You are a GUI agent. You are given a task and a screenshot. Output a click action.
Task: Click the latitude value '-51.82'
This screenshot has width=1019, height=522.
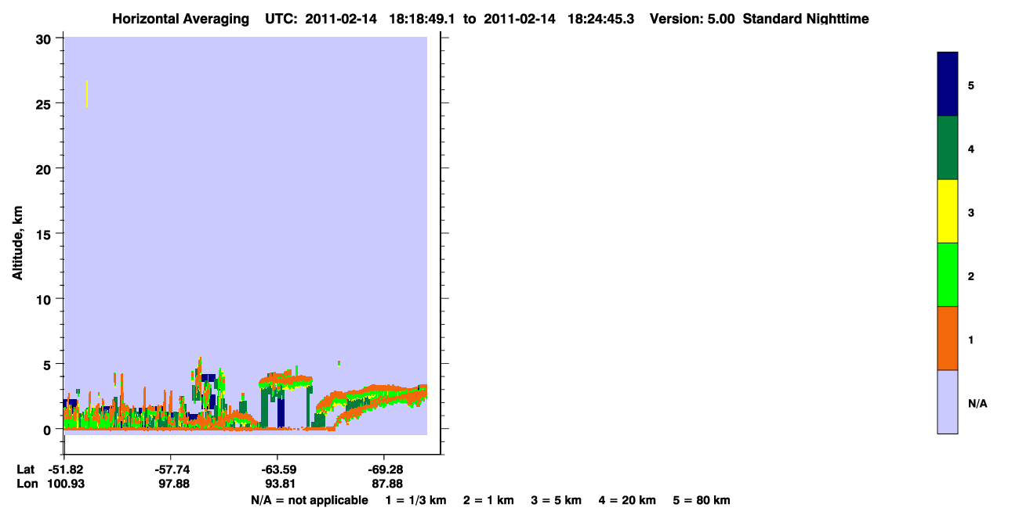(x=67, y=470)
